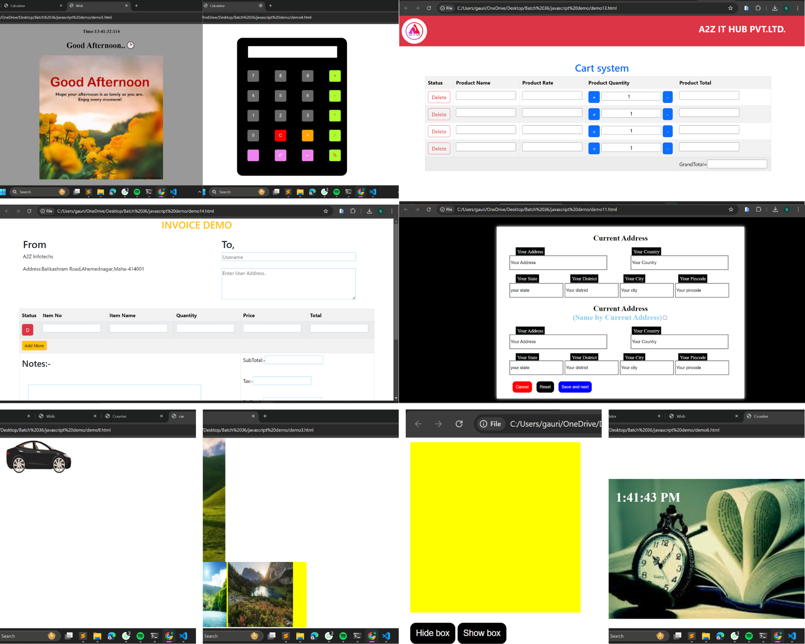Switch to car tab in demo9 window
The image size is (805, 644).
(182, 416)
